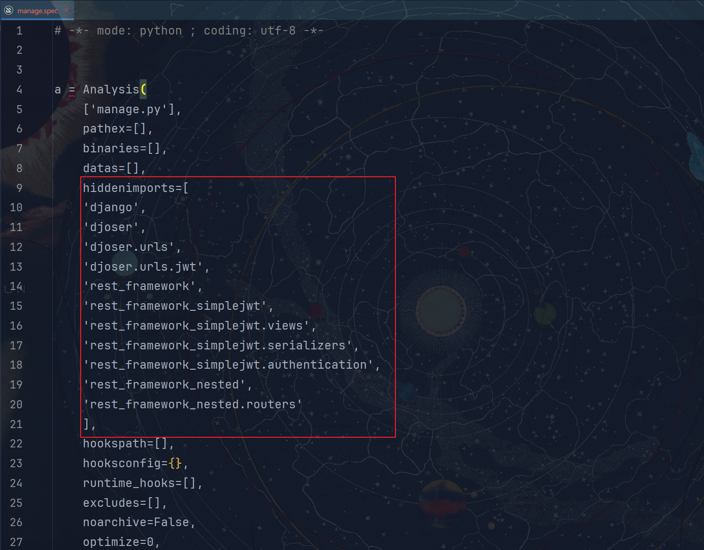The width and height of the screenshot is (704, 550).
Task: Click the hookspath=[], line
Action: tap(128, 444)
